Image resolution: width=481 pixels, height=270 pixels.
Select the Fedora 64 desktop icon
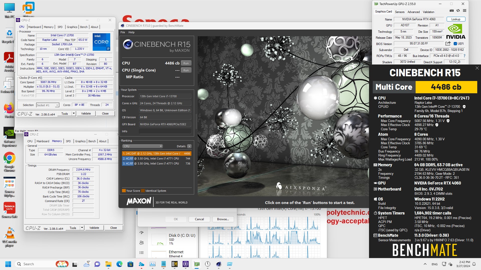pos(8,85)
